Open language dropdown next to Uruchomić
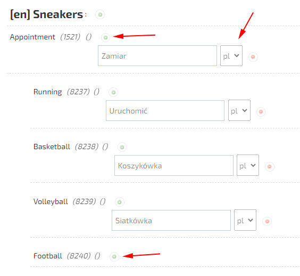The image size is (300, 276). tap(239, 110)
